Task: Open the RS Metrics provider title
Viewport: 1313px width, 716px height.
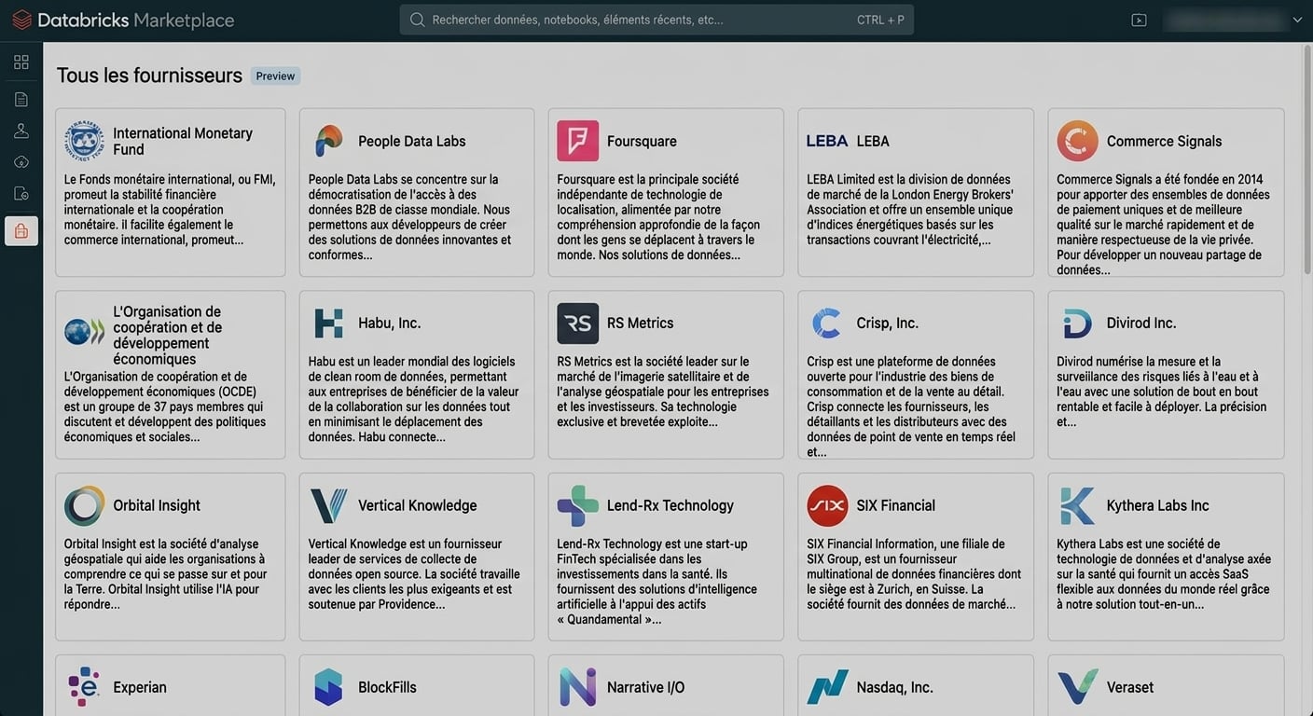Action: (x=640, y=324)
